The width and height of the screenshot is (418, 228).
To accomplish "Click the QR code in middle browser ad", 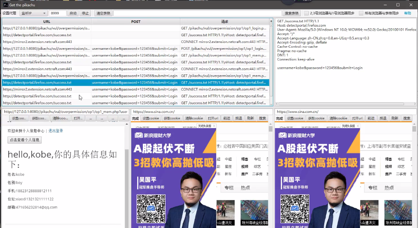I will click(151, 208).
